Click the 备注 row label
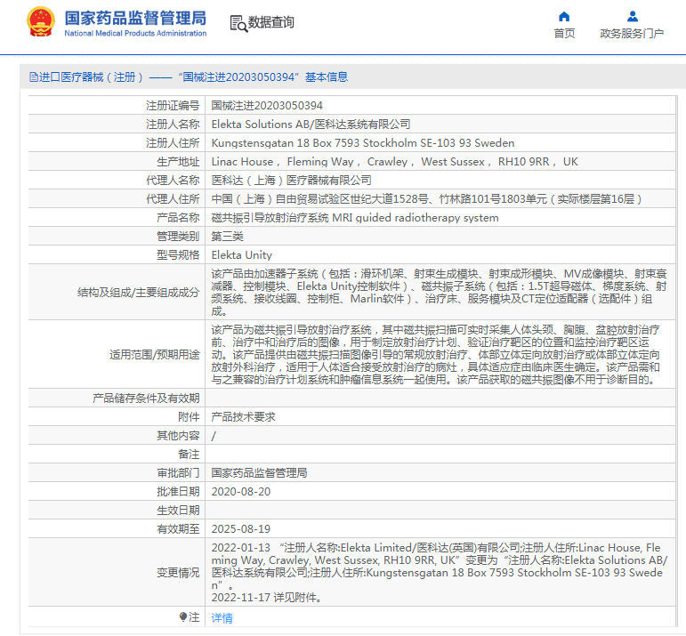Image resolution: width=686 pixels, height=636 pixels. [189, 455]
